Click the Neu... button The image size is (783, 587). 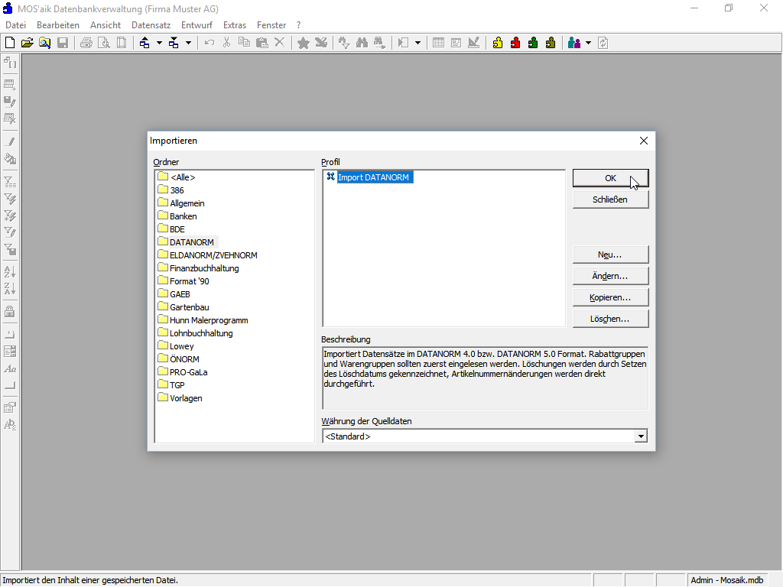(x=610, y=255)
